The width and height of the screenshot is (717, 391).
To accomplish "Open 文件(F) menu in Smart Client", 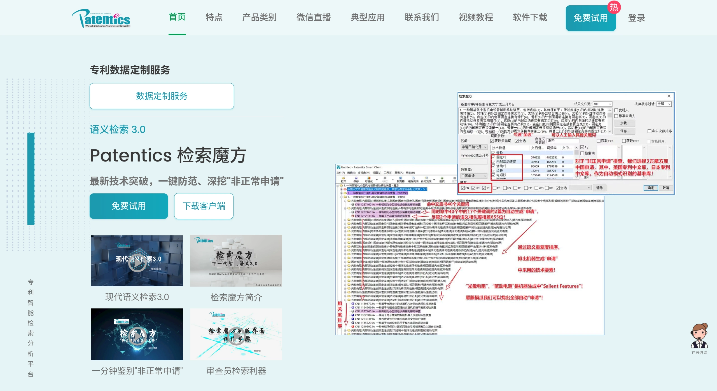I will [x=341, y=173].
